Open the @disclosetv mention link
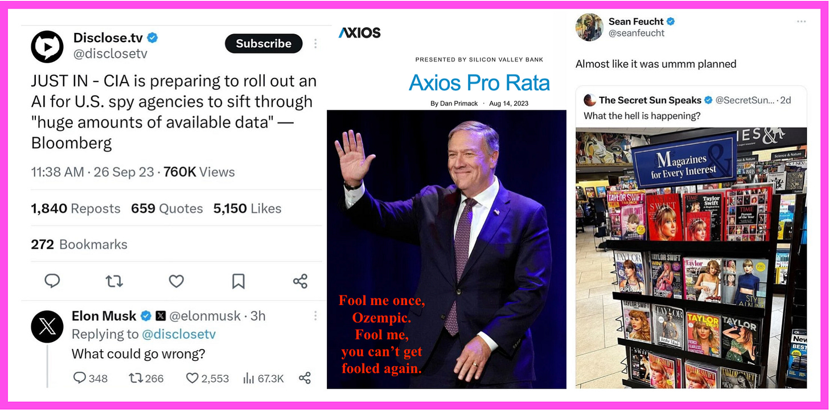Screen dimensions: 829x411 [x=179, y=334]
